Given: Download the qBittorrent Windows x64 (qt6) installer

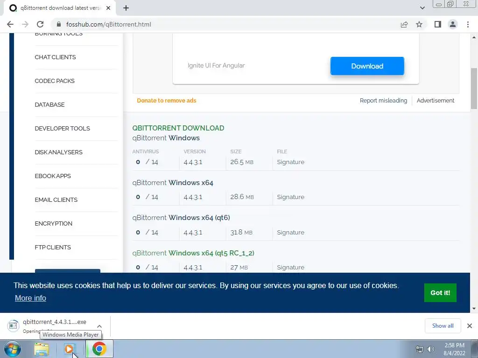Looking at the screenshot, I should (x=181, y=218).
